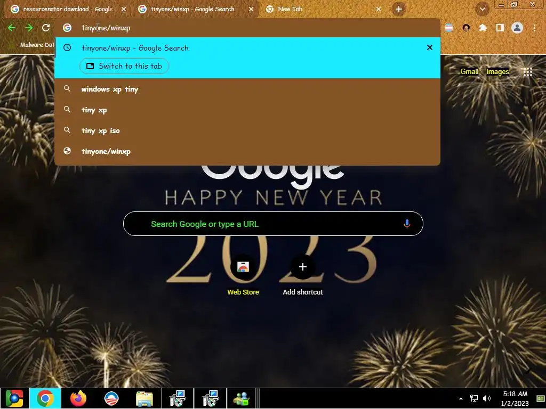The width and height of the screenshot is (546, 409).
Task: Show hidden system tray icons
Action: [x=461, y=398]
